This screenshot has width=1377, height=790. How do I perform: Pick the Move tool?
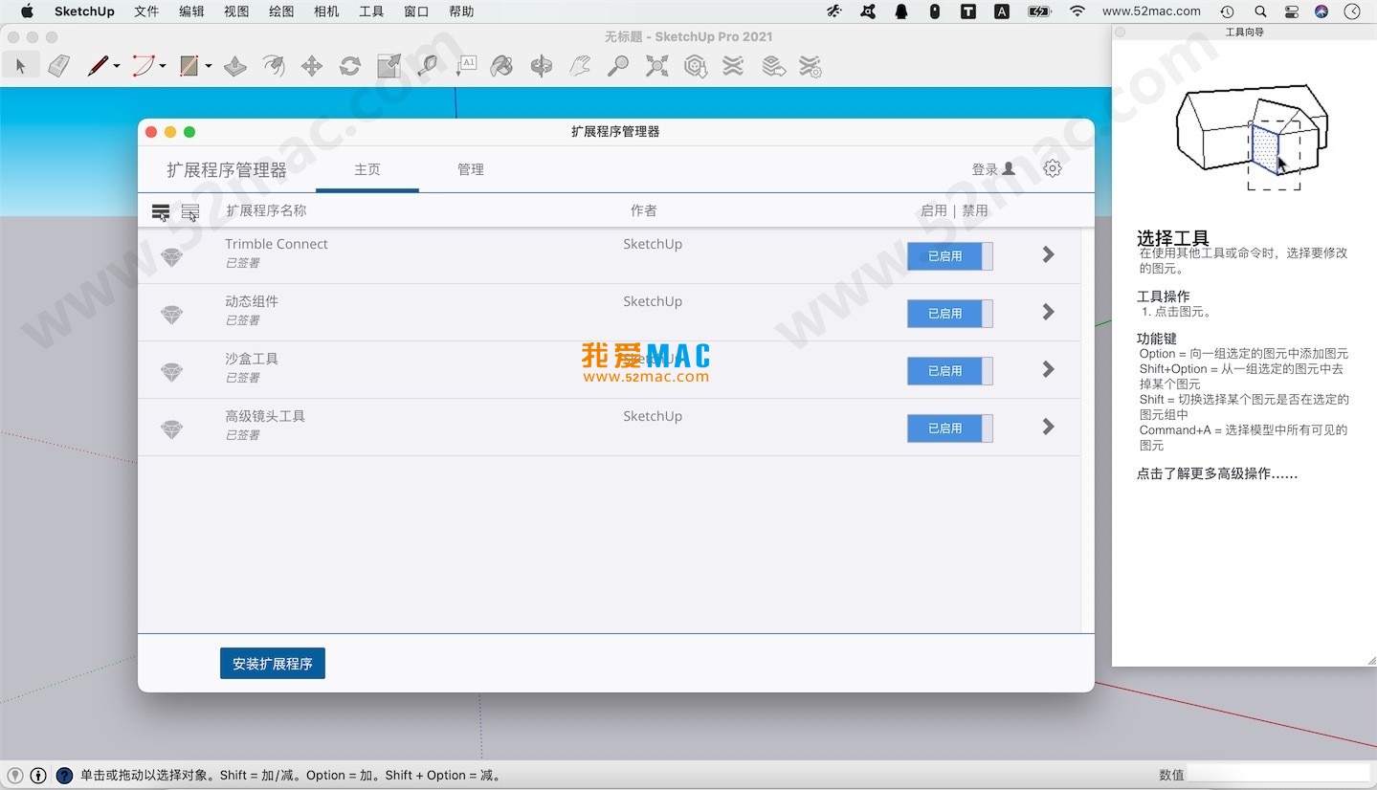click(312, 66)
